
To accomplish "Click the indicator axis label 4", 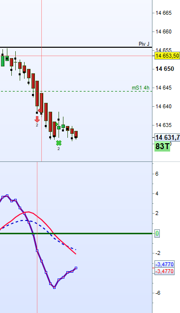I will (157, 193).
